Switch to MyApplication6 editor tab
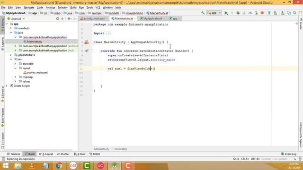The image size is (303, 170). [152, 18]
